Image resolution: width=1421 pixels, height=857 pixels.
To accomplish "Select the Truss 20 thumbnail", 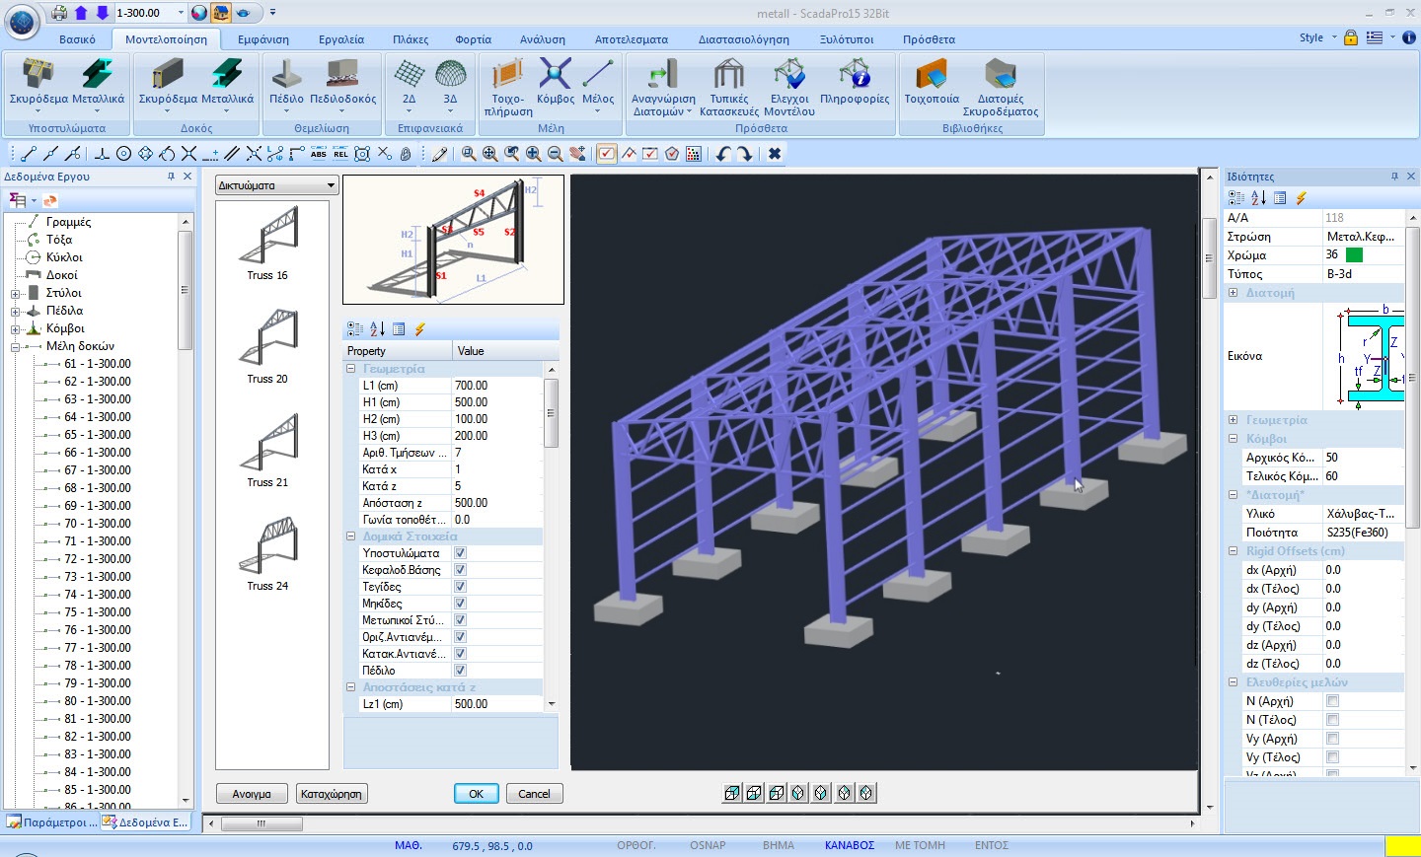I will pyautogui.click(x=267, y=345).
